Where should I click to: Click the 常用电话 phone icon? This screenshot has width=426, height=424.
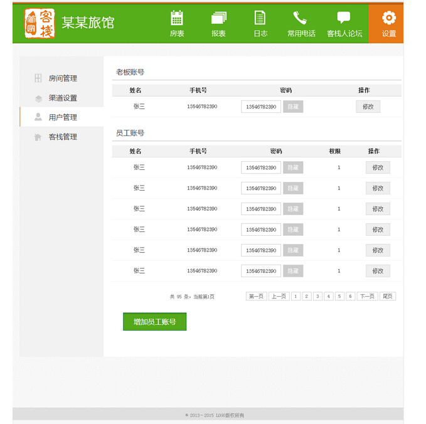[x=301, y=18]
